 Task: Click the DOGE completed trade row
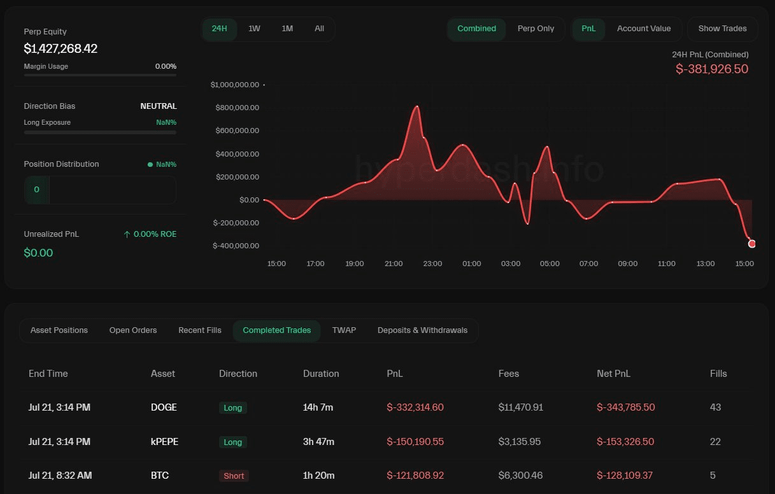pos(382,407)
